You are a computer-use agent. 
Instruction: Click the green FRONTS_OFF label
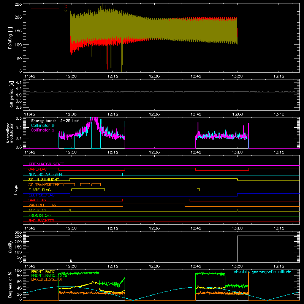40,215
